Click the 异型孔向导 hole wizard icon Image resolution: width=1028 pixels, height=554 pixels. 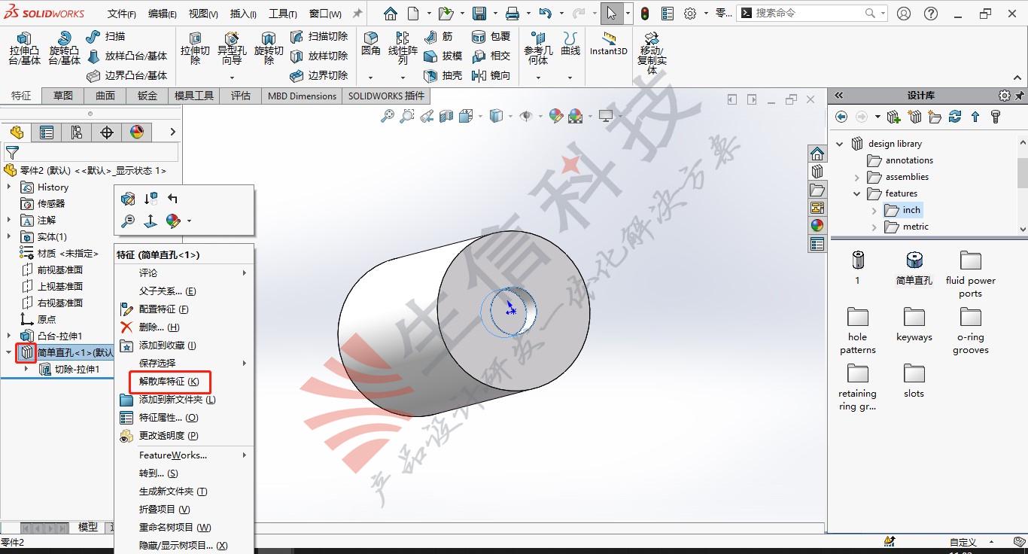click(x=232, y=49)
